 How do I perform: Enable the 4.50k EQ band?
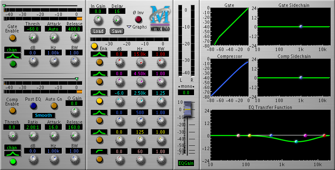point(99,81)
